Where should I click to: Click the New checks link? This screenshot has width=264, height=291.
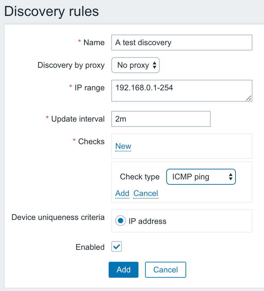click(x=123, y=146)
